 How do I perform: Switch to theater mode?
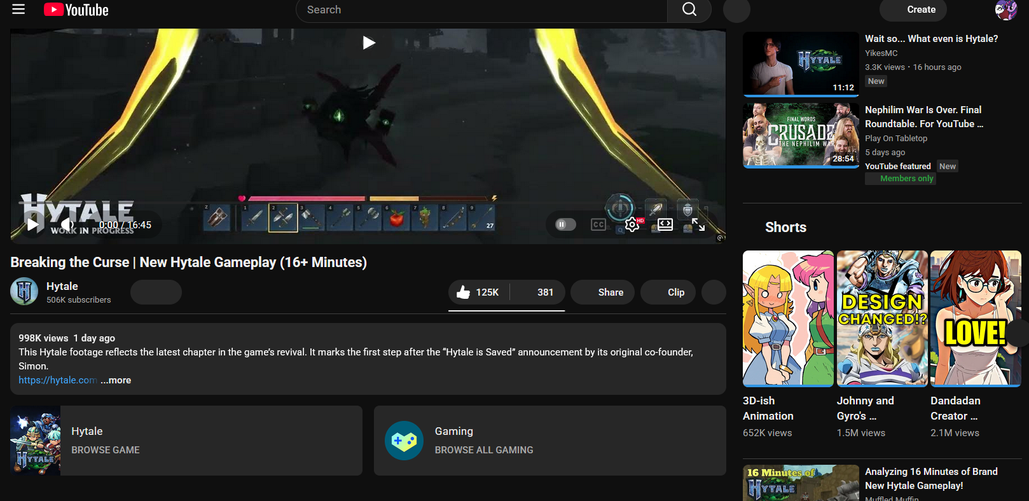pos(665,224)
